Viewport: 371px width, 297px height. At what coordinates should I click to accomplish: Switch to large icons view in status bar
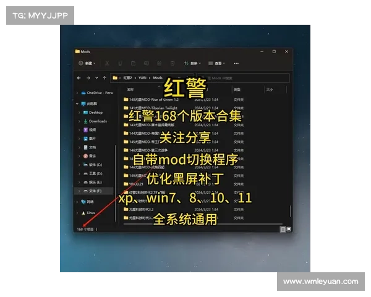click(x=289, y=230)
